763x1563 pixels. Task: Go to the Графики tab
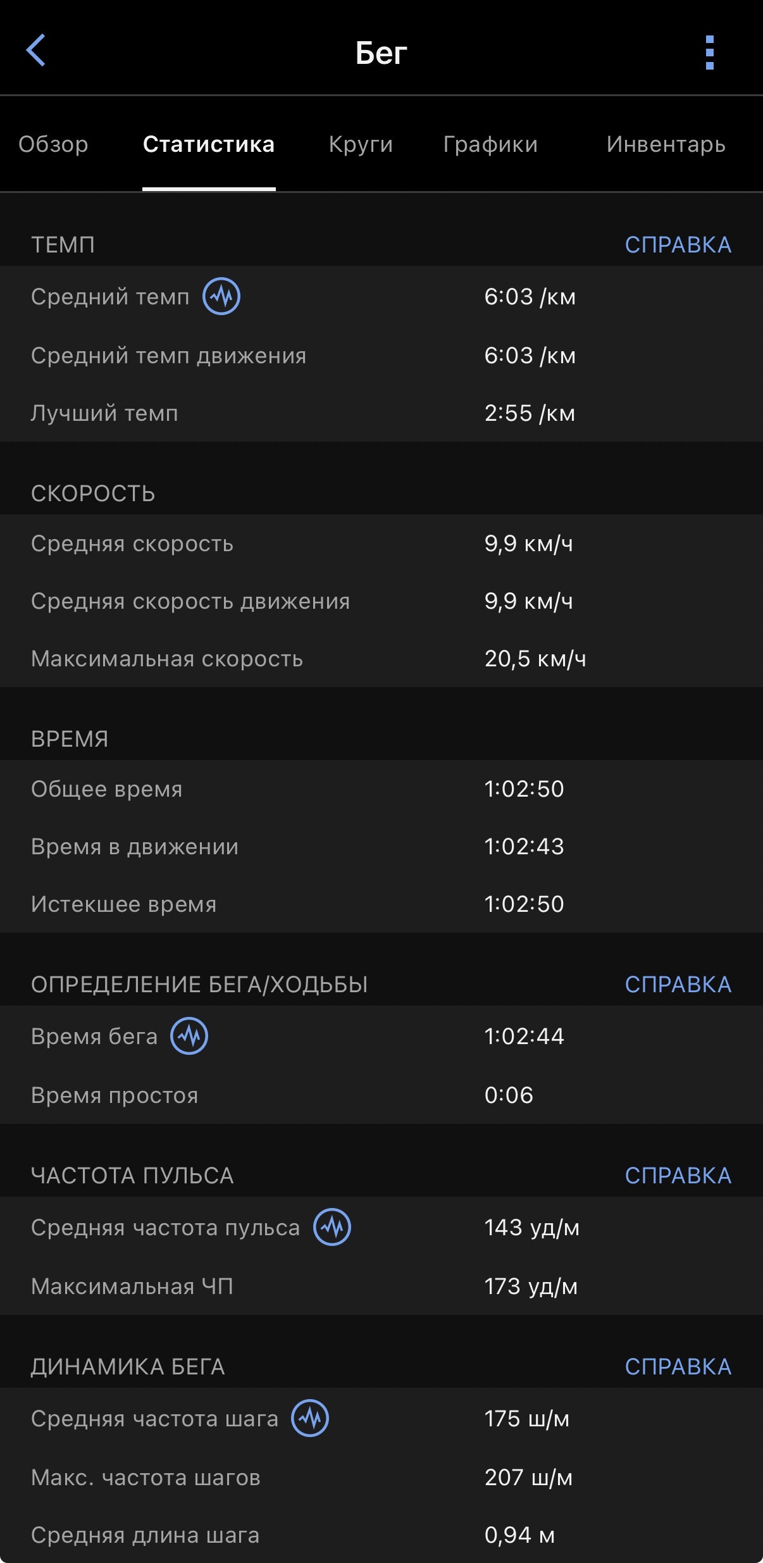click(x=490, y=144)
